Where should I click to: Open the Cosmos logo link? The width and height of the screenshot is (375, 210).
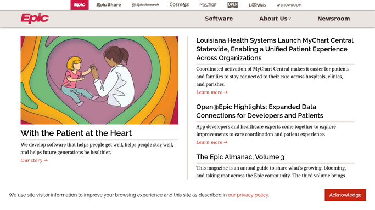[x=179, y=4]
